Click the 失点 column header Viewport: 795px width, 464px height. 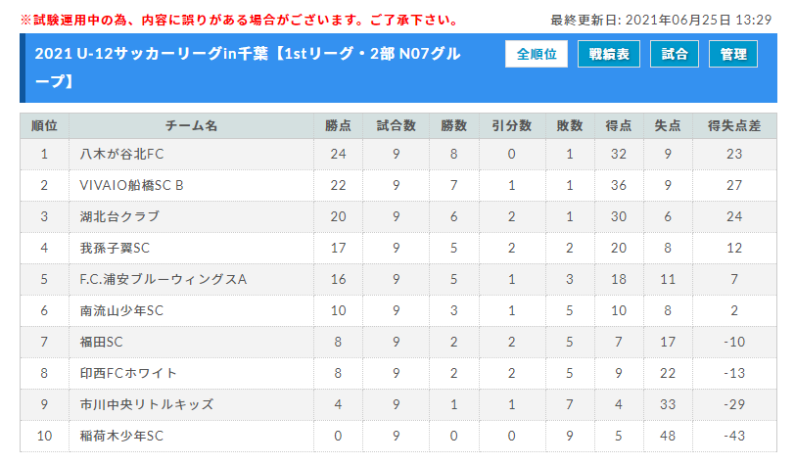click(668, 125)
